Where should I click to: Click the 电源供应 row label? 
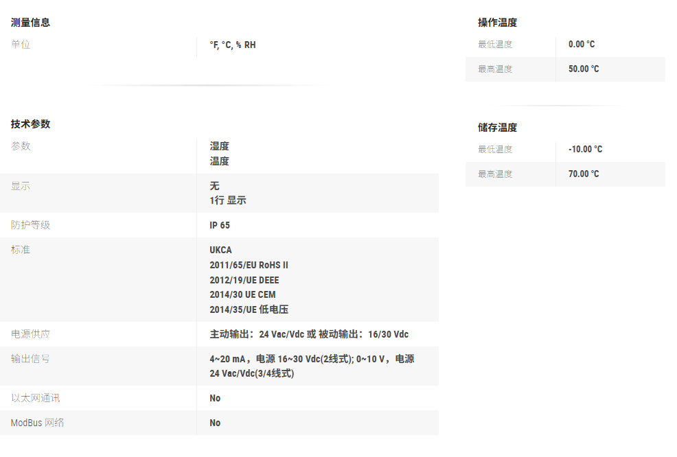[30, 334]
